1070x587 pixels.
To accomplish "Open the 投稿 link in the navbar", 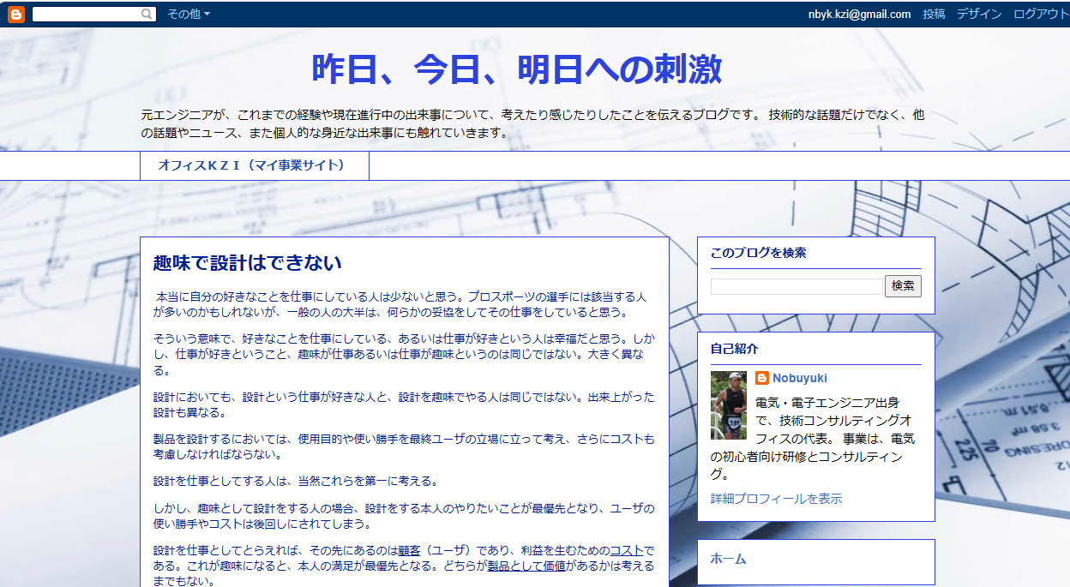I will click(934, 14).
